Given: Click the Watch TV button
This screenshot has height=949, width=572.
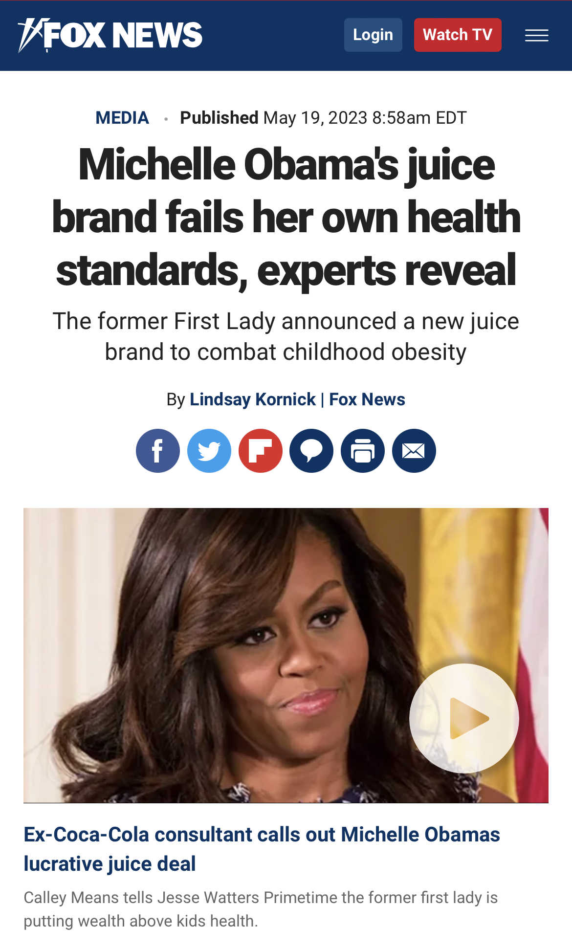Looking at the screenshot, I should pyautogui.click(x=458, y=35).
